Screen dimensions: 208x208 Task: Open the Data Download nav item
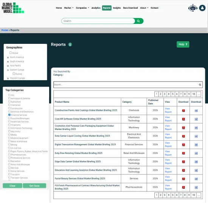click(130, 8)
